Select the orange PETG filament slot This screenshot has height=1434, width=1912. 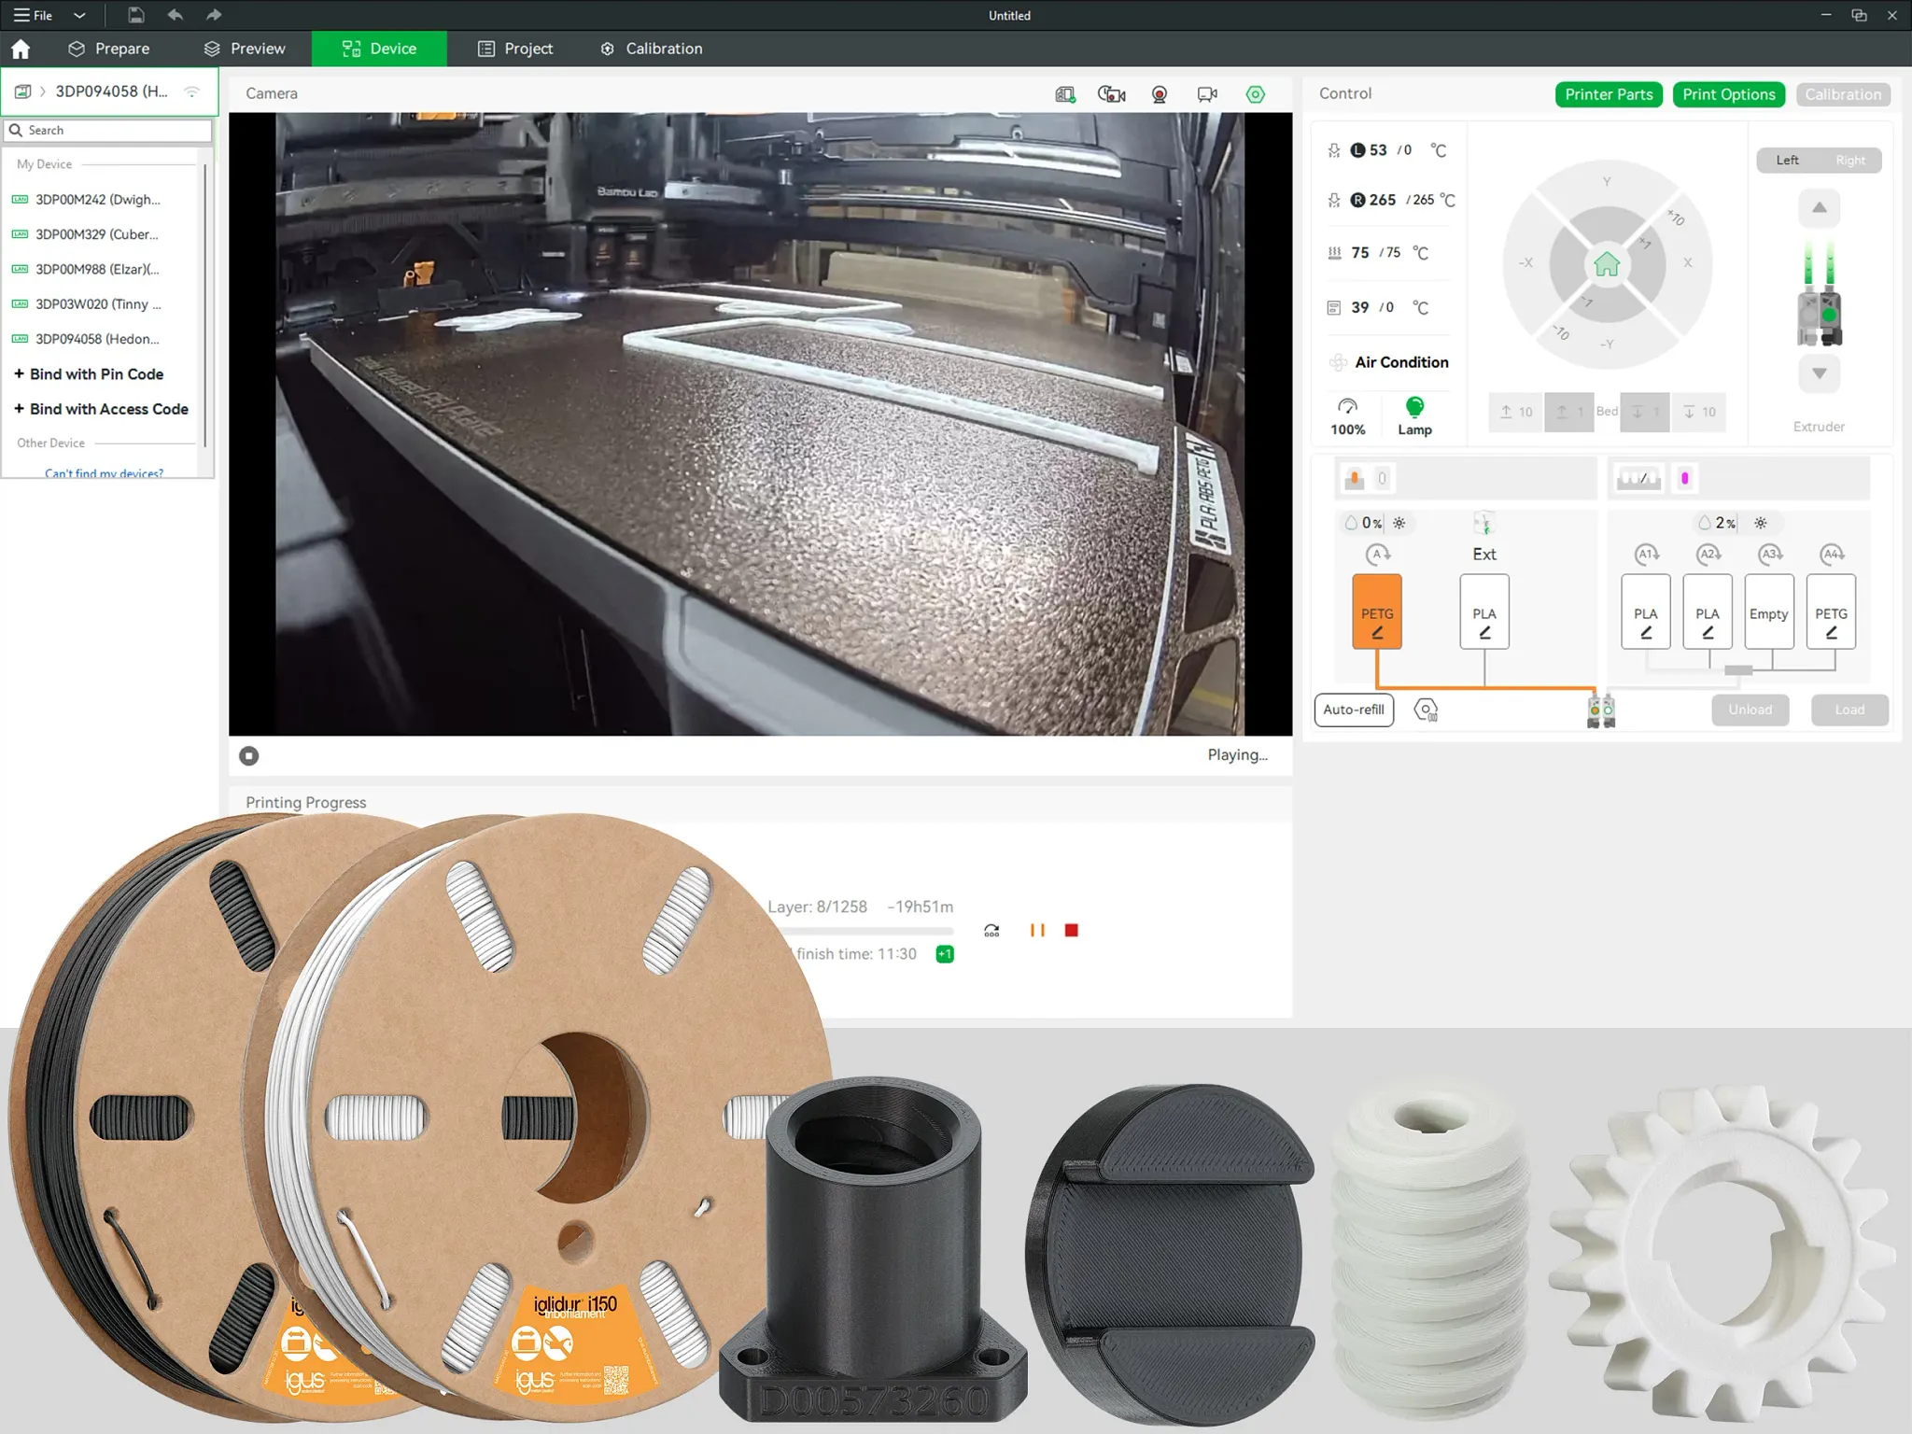point(1376,612)
